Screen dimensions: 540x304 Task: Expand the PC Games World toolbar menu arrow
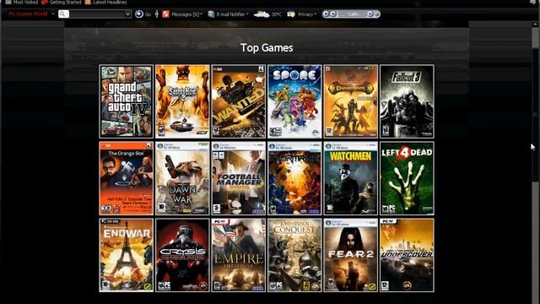tap(52, 14)
